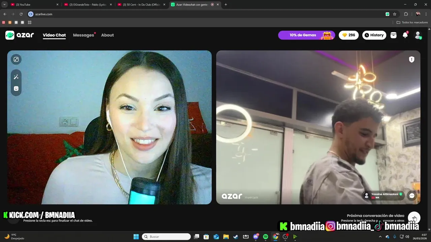Open the gems balance showing 296
Screen dimensions: 431x242
[x=349, y=35]
